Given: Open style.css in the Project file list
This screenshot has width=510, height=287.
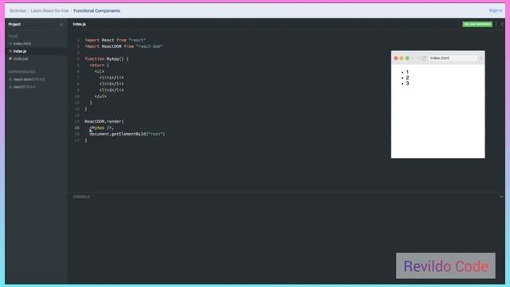Looking at the screenshot, I should (21, 59).
